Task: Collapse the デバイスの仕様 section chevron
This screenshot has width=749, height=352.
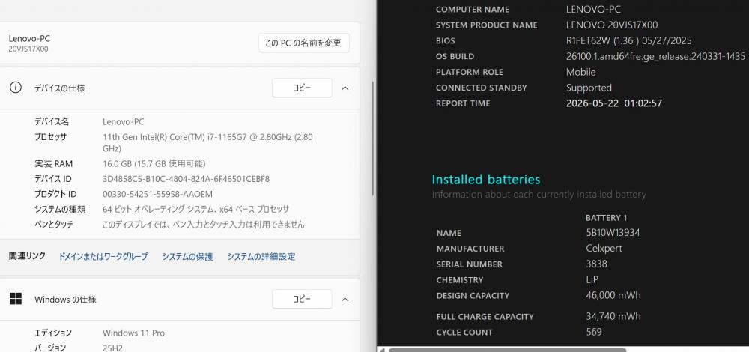Action: tap(345, 88)
